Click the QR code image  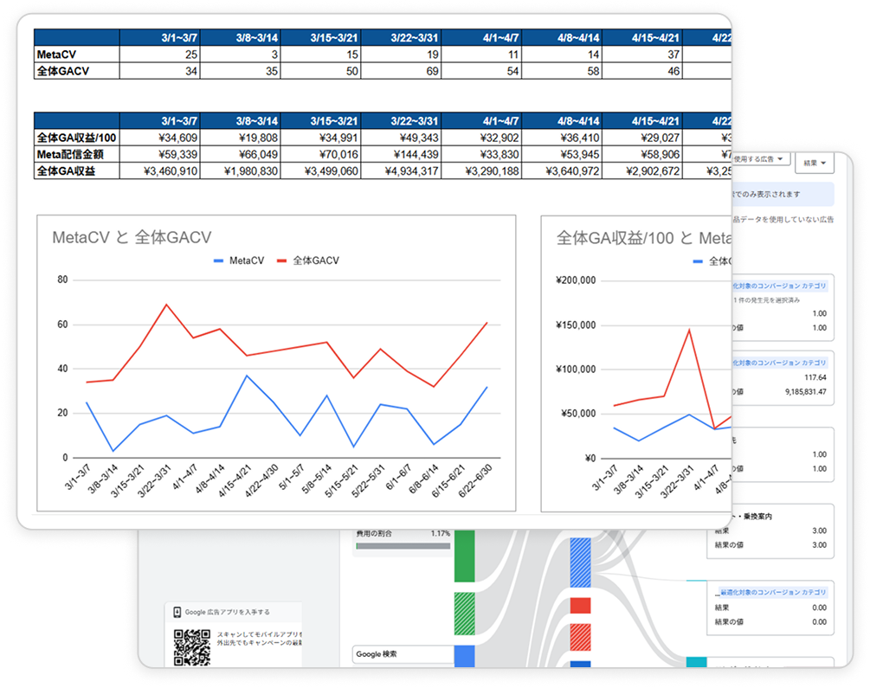(191, 646)
